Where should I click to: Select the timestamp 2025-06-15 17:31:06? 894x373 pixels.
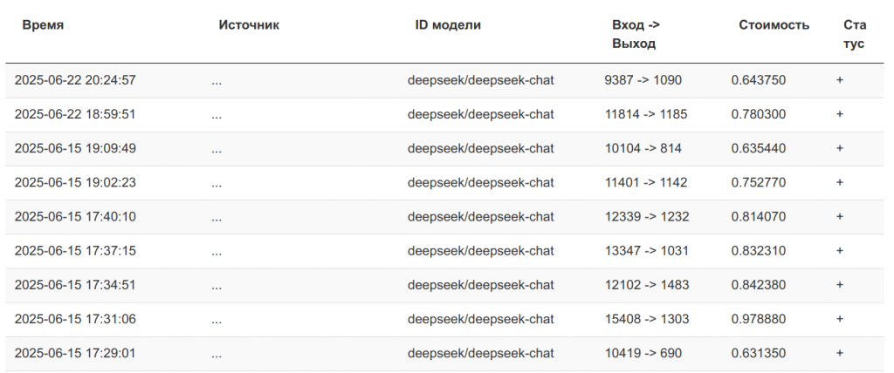[x=75, y=320]
